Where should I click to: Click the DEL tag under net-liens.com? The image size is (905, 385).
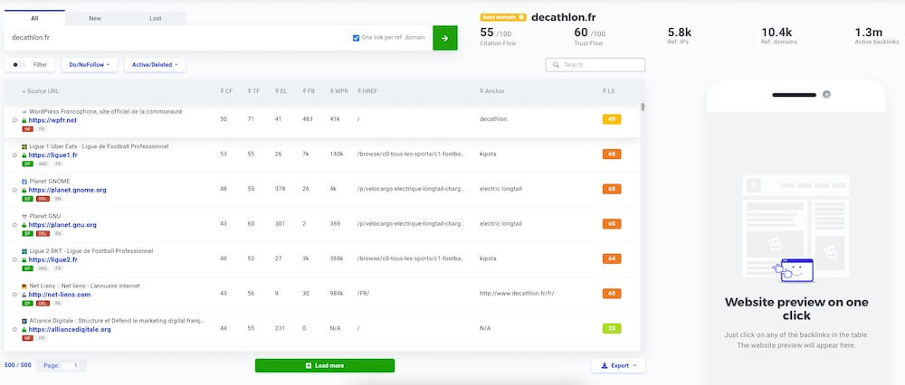43,303
